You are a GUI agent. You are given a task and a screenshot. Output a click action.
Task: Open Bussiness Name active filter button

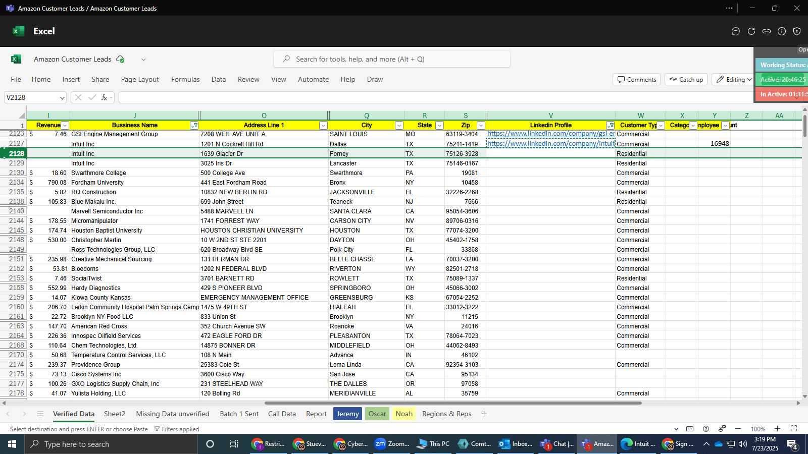(x=194, y=126)
